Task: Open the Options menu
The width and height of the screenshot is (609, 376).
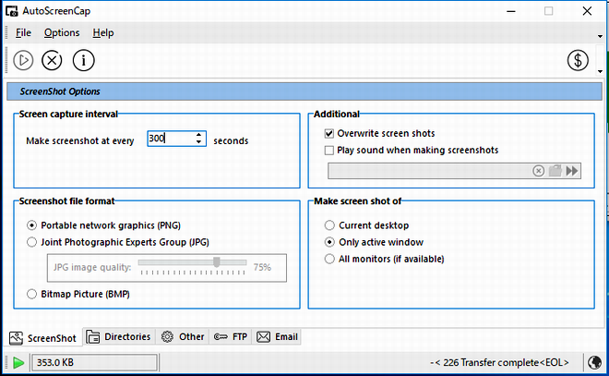Action: tap(62, 33)
